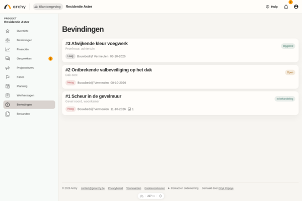Image resolution: width=302 pixels, height=201 pixels.
Task: Open the notifications bell
Action: click(x=286, y=7)
